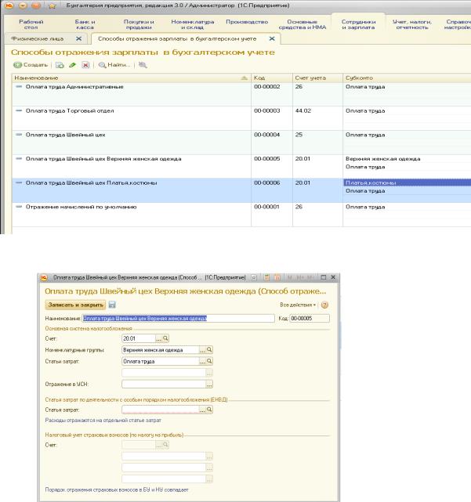
Task: Select row Оплата труда Швейный цех with code 00-00004
Action: click(x=241, y=143)
